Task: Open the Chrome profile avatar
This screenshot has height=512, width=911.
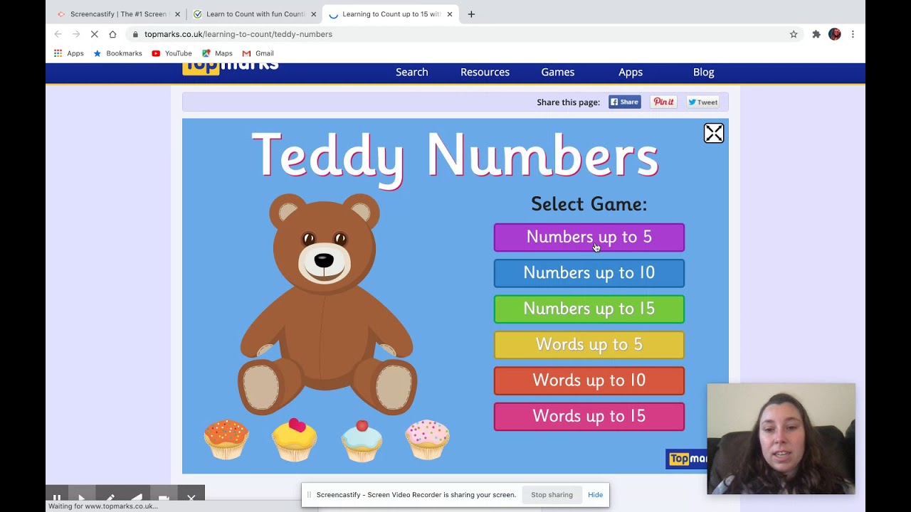Action: coord(835,34)
